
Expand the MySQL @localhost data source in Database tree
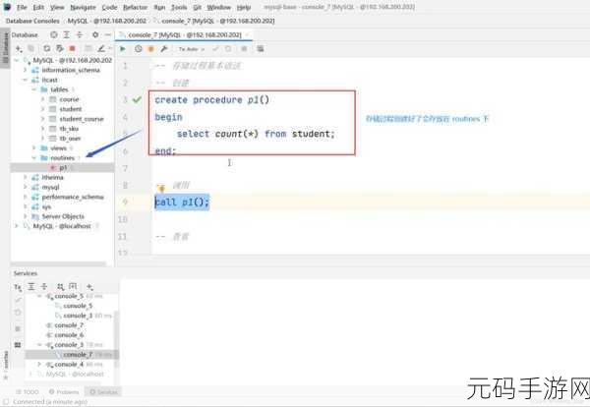coord(16,226)
